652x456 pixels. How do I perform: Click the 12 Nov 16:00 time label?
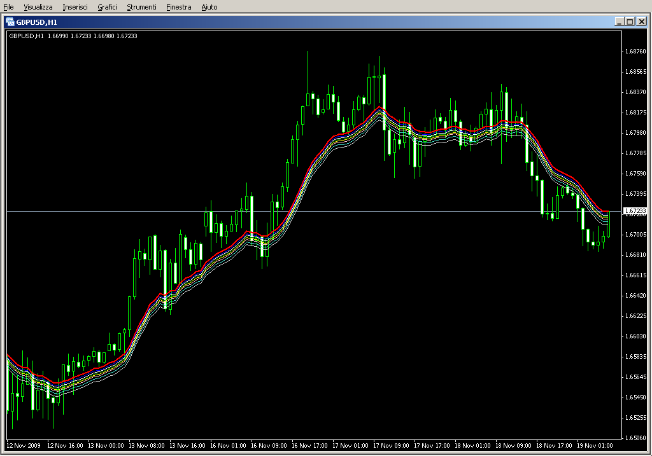[65, 446]
